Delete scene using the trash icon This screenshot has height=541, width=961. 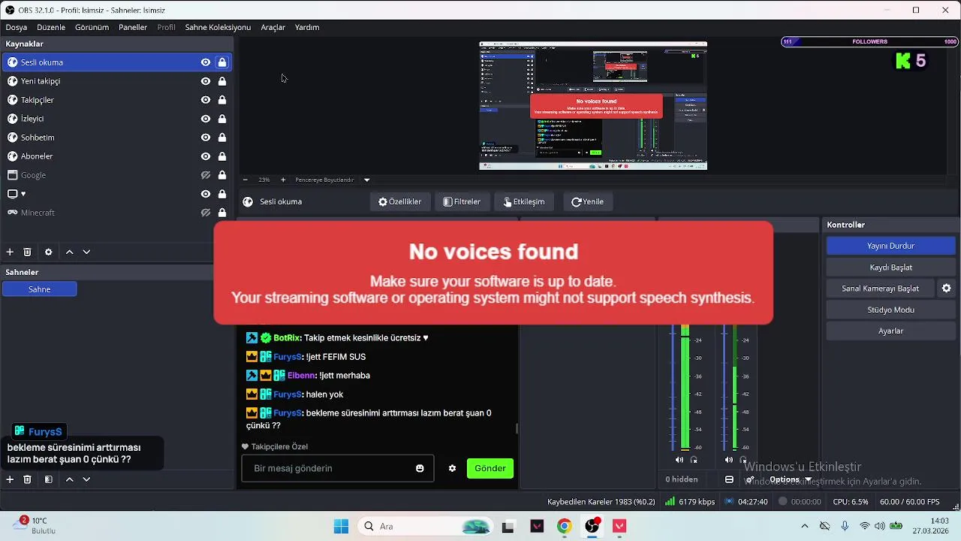pyautogui.click(x=27, y=479)
